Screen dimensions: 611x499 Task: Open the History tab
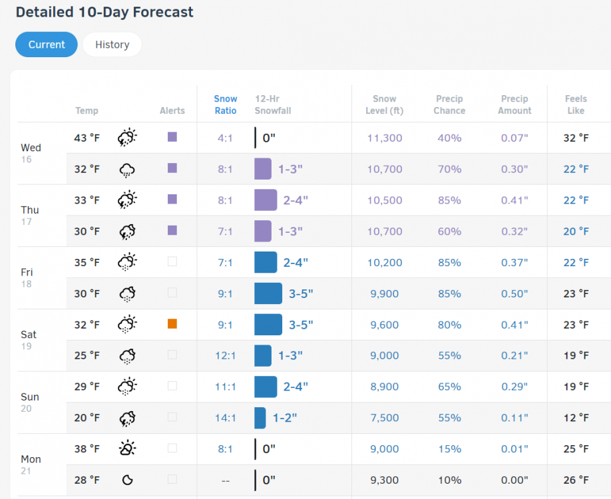coord(112,45)
